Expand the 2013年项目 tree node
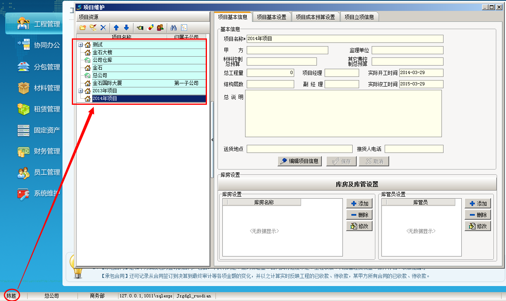 (80, 91)
